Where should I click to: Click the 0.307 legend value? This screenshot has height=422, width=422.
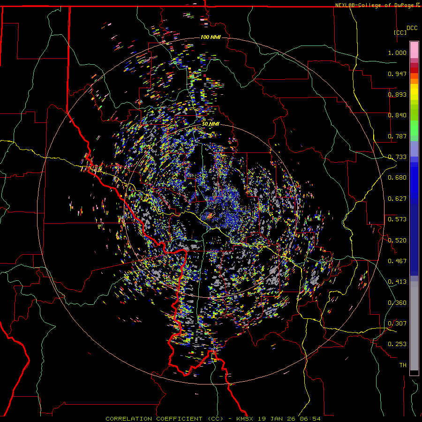(397, 324)
